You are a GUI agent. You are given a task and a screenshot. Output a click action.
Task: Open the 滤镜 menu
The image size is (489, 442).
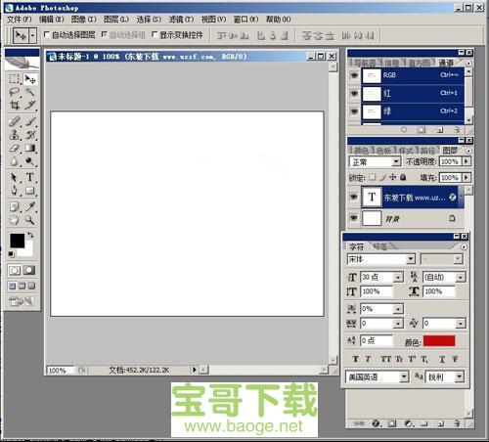click(181, 20)
